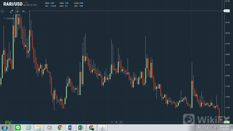Screen dimensions: 233x131
Task: Open the battery power tray icon
Action: [208, 128]
